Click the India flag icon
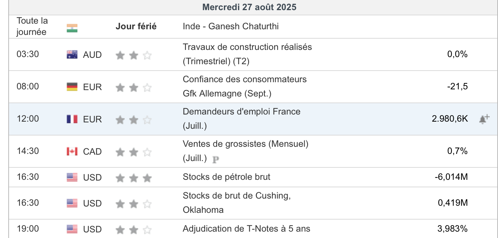Screen dimensions: 498x238 tap(72, 28)
